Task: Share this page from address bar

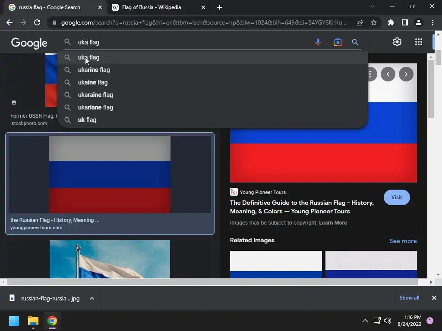Action: click(x=360, y=22)
